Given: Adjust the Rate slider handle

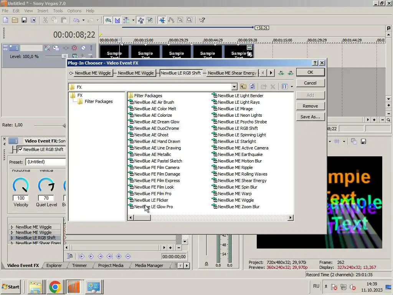Looking at the screenshot, I should coord(64,125).
